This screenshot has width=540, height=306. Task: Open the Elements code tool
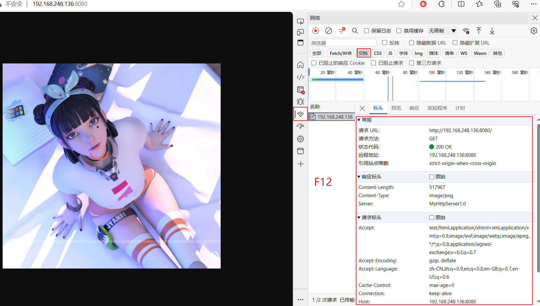tap(300, 77)
